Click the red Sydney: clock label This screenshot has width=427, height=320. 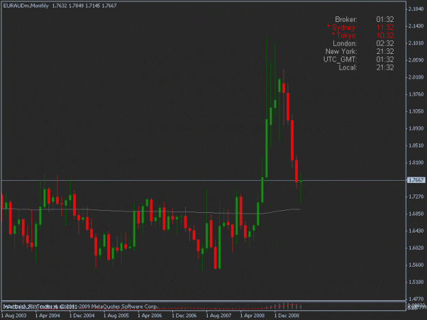click(x=342, y=27)
